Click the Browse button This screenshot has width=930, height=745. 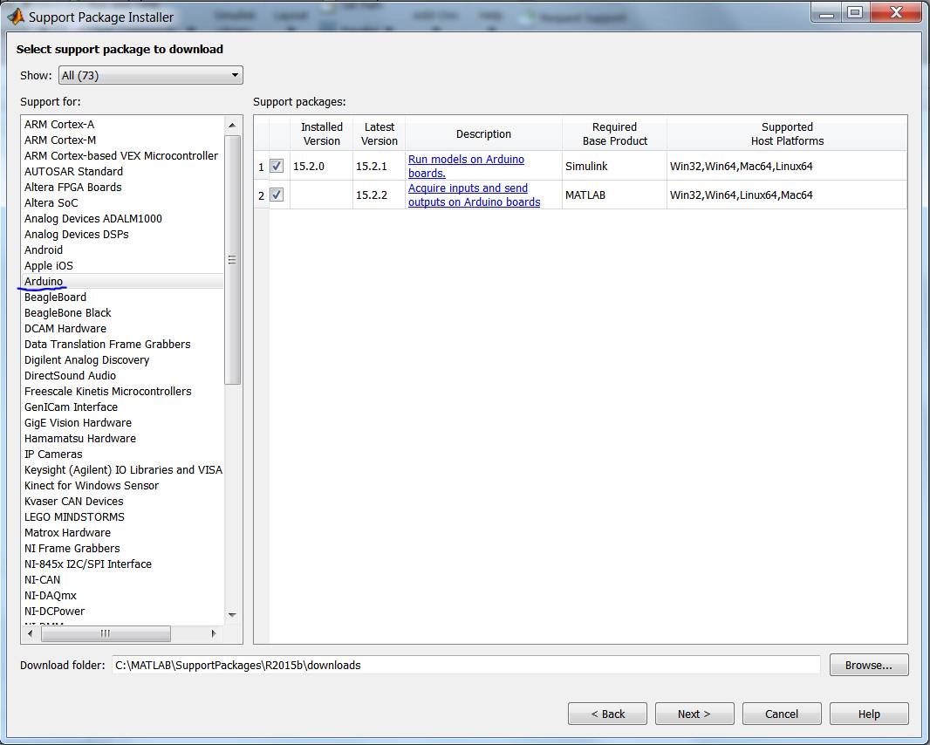point(868,665)
